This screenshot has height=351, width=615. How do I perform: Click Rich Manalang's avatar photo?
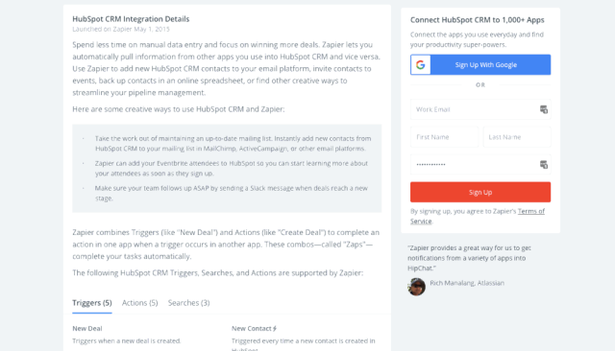[416, 287]
